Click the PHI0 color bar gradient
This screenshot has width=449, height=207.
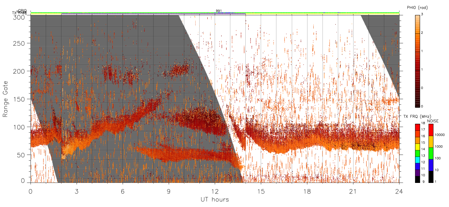click(x=418, y=61)
